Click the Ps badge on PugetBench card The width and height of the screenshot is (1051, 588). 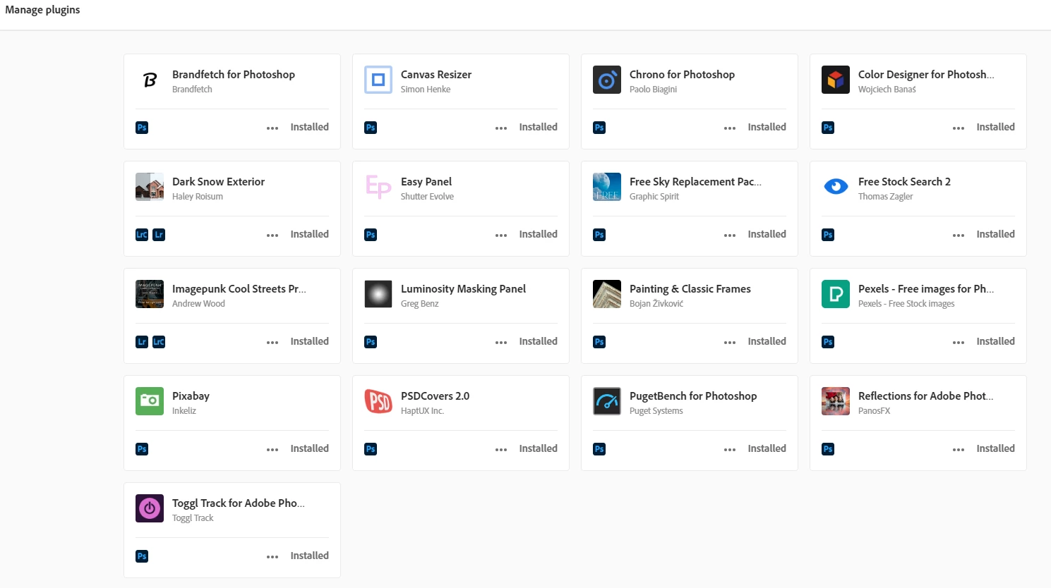pos(599,449)
